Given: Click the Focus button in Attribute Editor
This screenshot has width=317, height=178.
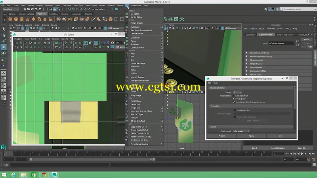Looking at the screenshot, I should [306, 40].
